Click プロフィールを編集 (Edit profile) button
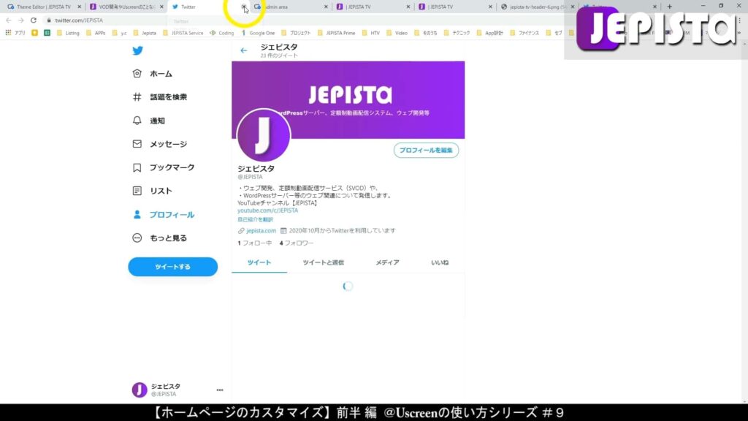 pos(426,151)
